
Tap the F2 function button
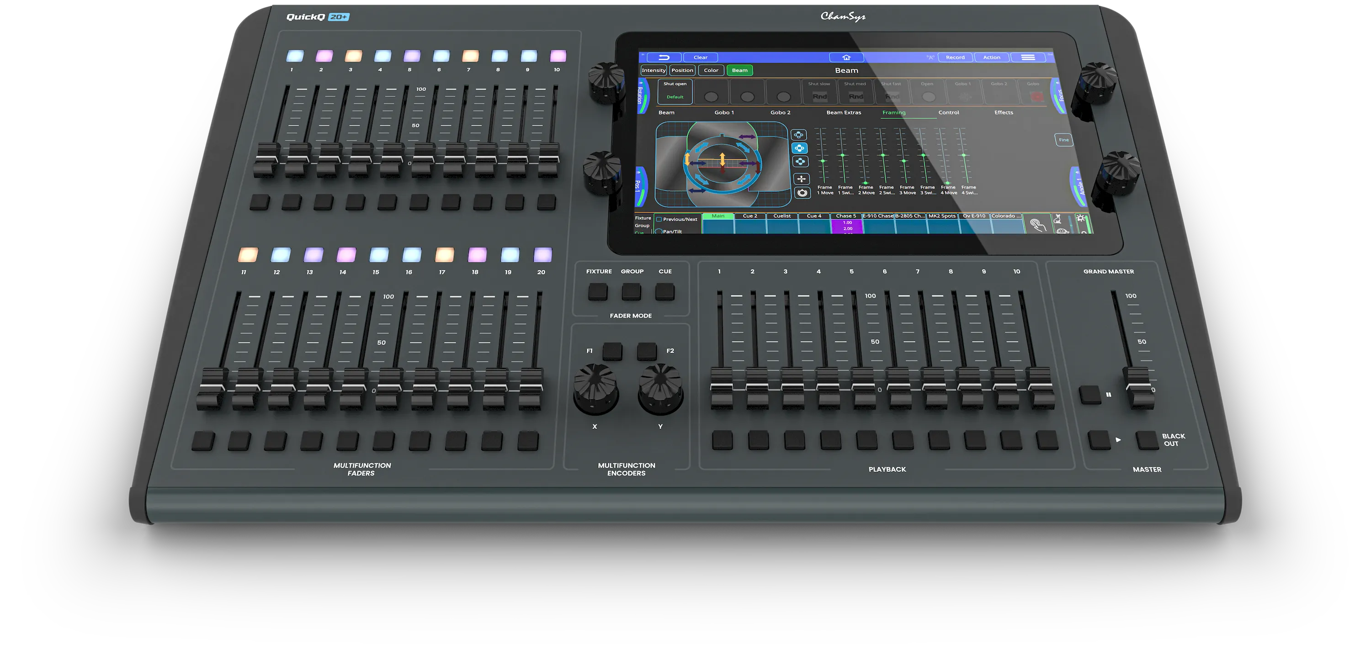pos(647,352)
